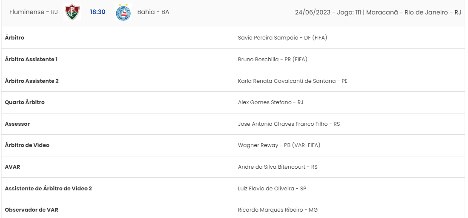Select Bruno Boschilia - PR (FIFA)

pyautogui.click(x=273, y=59)
